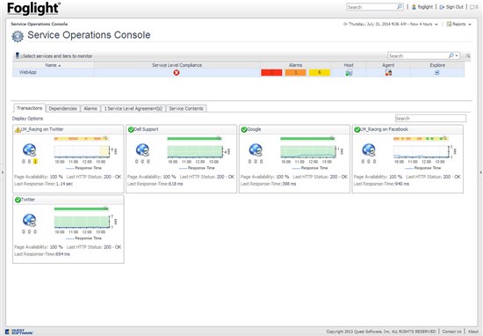
Task: Click the Service Operations Console breadcrumb
Action: tap(40, 24)
